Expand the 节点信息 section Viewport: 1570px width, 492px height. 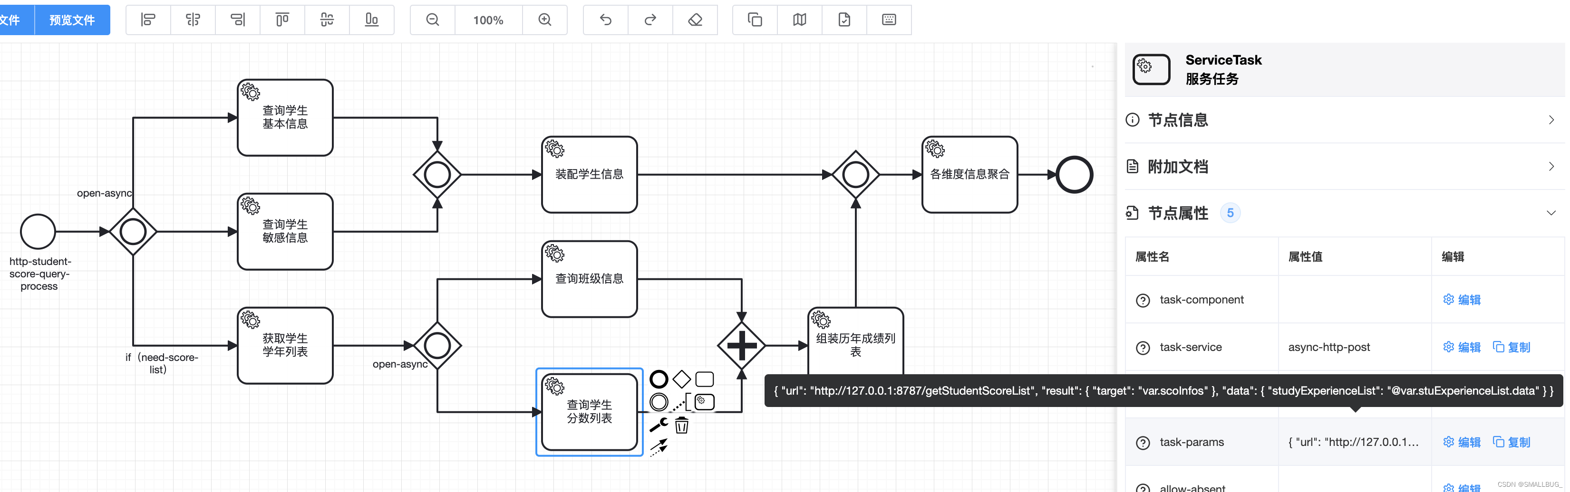[1345, 120]
